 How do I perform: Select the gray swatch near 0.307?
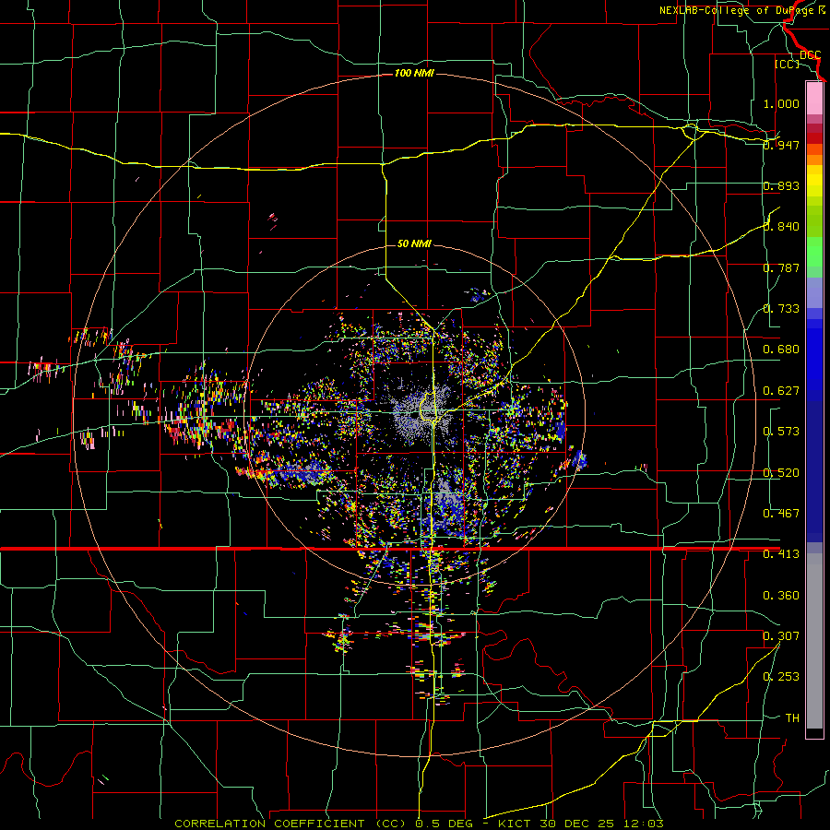pos(814,641)
